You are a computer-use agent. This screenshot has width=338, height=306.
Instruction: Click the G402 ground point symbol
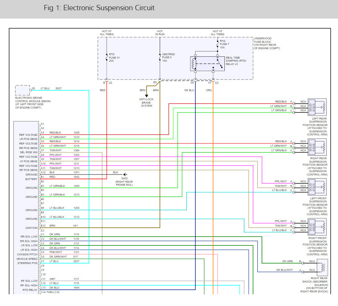(x=125, y=174)
